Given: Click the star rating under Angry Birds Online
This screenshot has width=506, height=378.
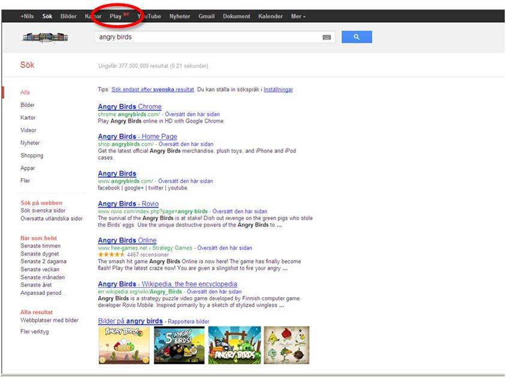Looking at the screenshot, I should point(112,255).
